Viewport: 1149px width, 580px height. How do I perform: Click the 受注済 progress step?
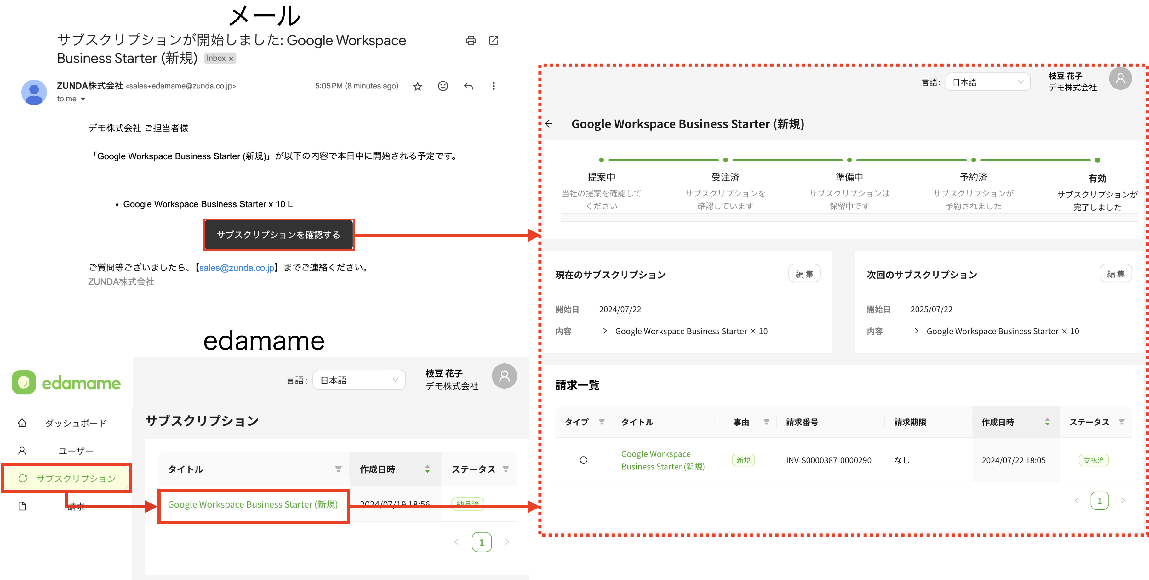coord(725,177)
